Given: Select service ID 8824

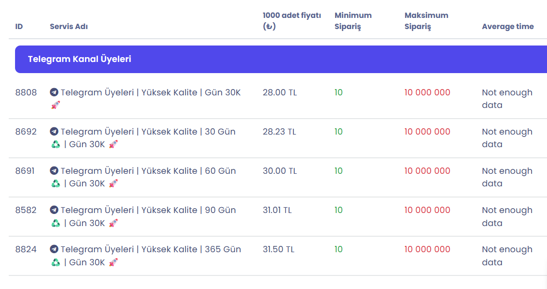Looking at the screenshot, I should coord(26,249).
